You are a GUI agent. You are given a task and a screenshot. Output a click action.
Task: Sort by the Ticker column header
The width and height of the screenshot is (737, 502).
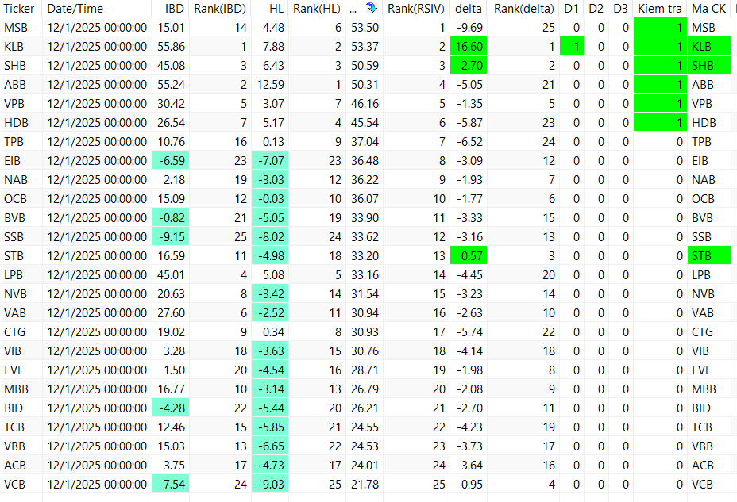pyautogui.click(x=19, y=9)
